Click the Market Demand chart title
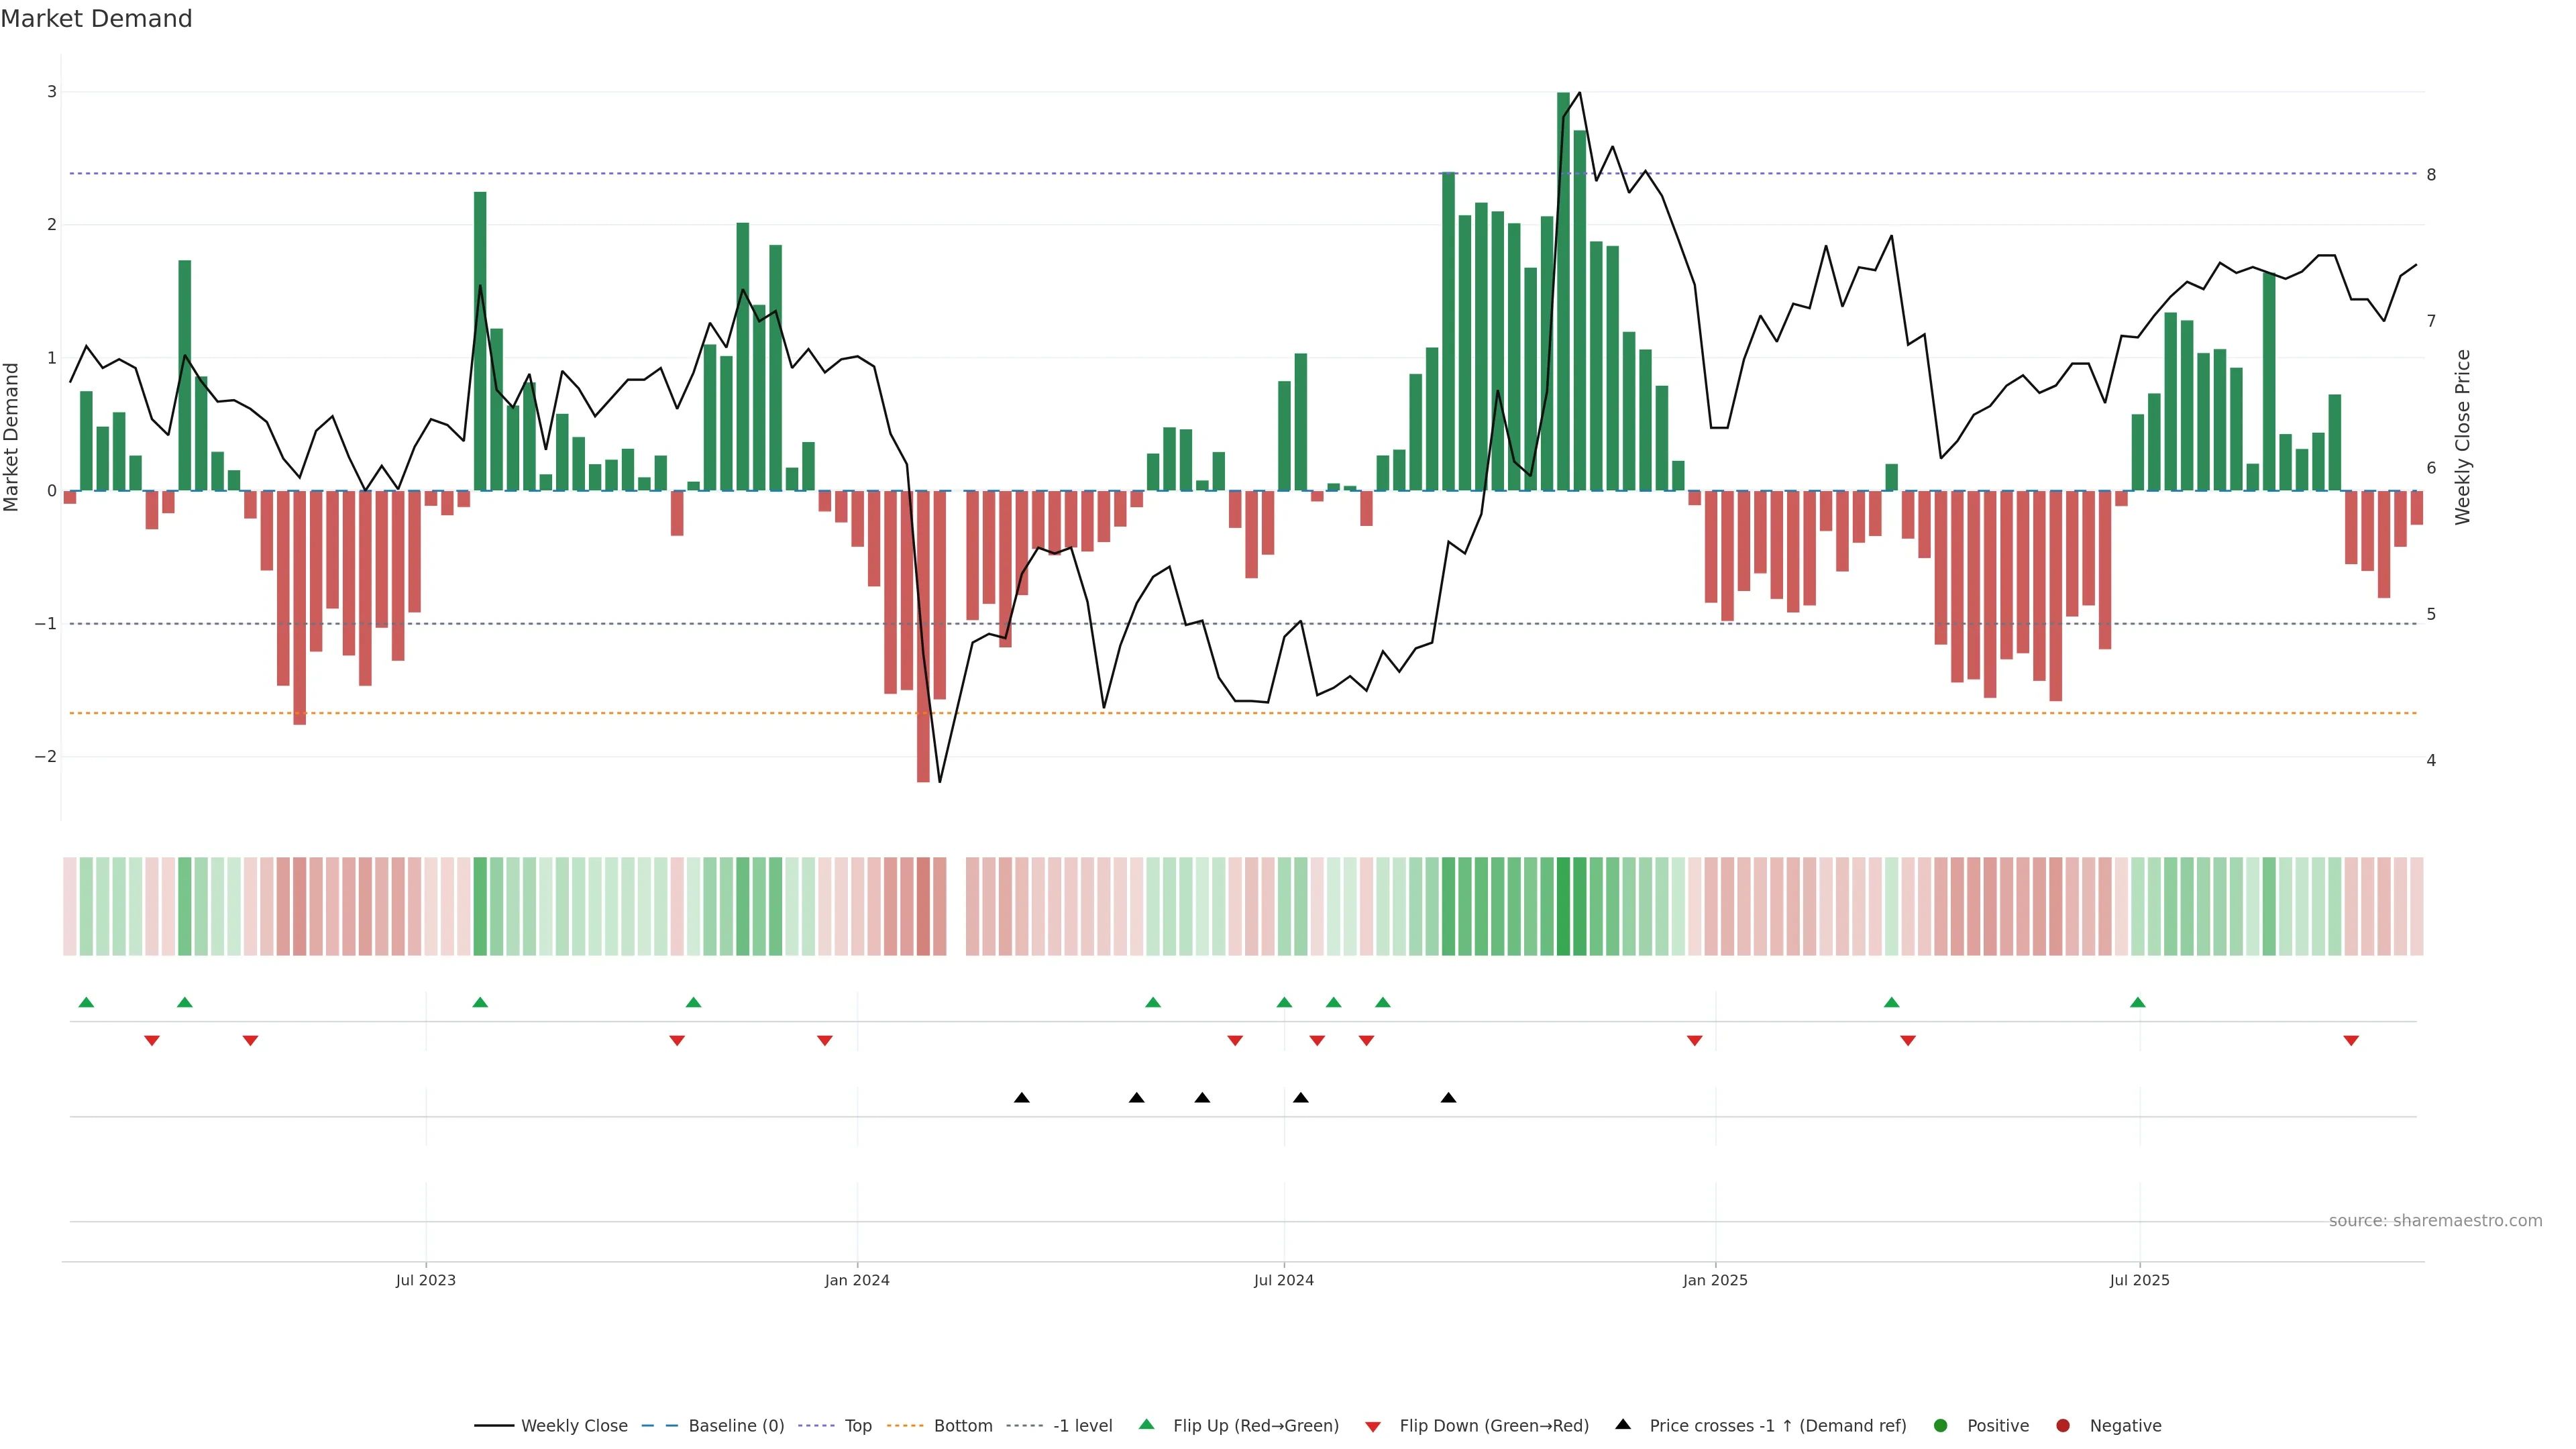Viewport: 2576px width, 1449px height. pos(96,19)
